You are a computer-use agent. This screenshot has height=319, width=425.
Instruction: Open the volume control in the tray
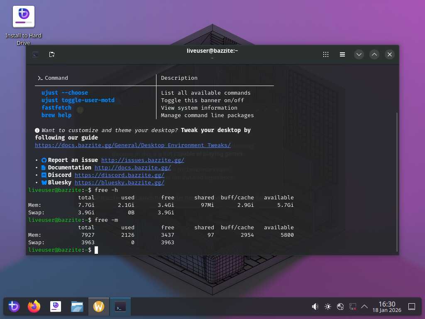[315, 307]
